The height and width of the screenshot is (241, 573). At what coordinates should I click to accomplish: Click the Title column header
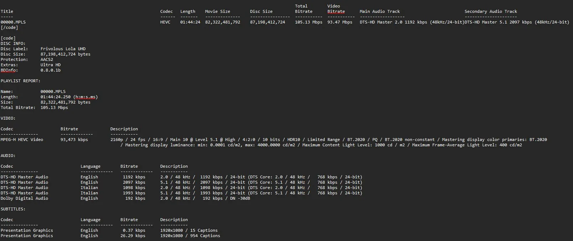pos(7,11)
